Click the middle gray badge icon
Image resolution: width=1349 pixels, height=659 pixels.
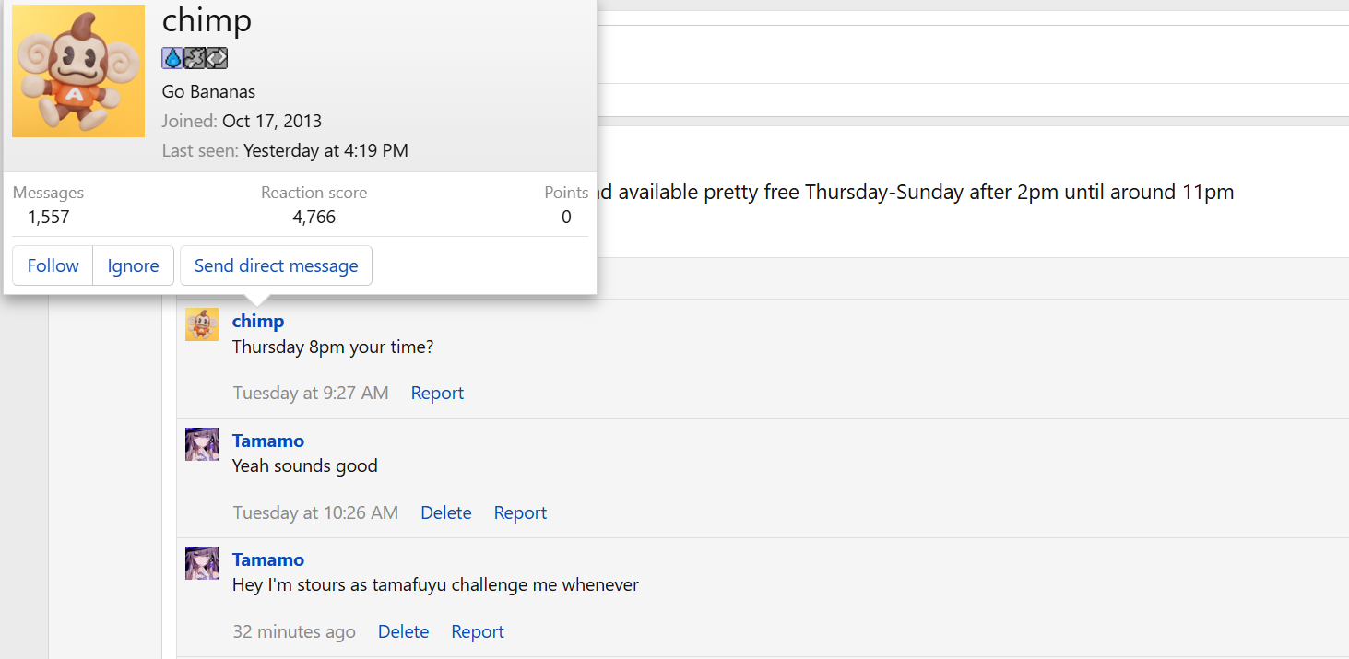(195, 59)
